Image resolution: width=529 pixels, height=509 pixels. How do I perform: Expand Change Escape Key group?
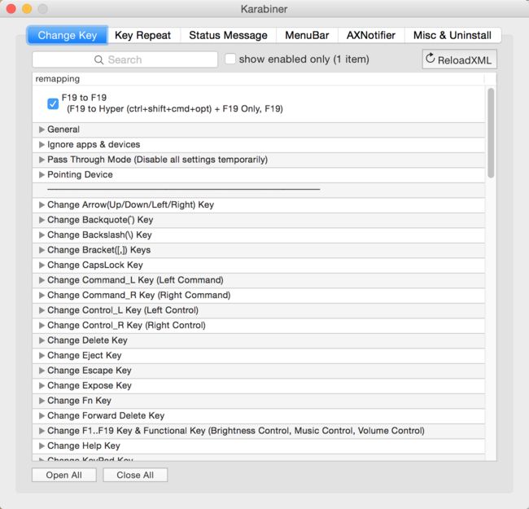pyautogui.click(x=42, y=371)
